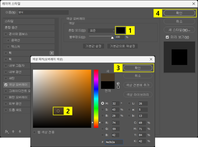
Task: Click 기본값 설정 button
Action: point(93,46)
